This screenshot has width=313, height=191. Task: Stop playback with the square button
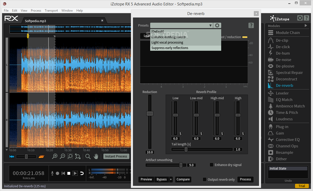click(69, 173)
